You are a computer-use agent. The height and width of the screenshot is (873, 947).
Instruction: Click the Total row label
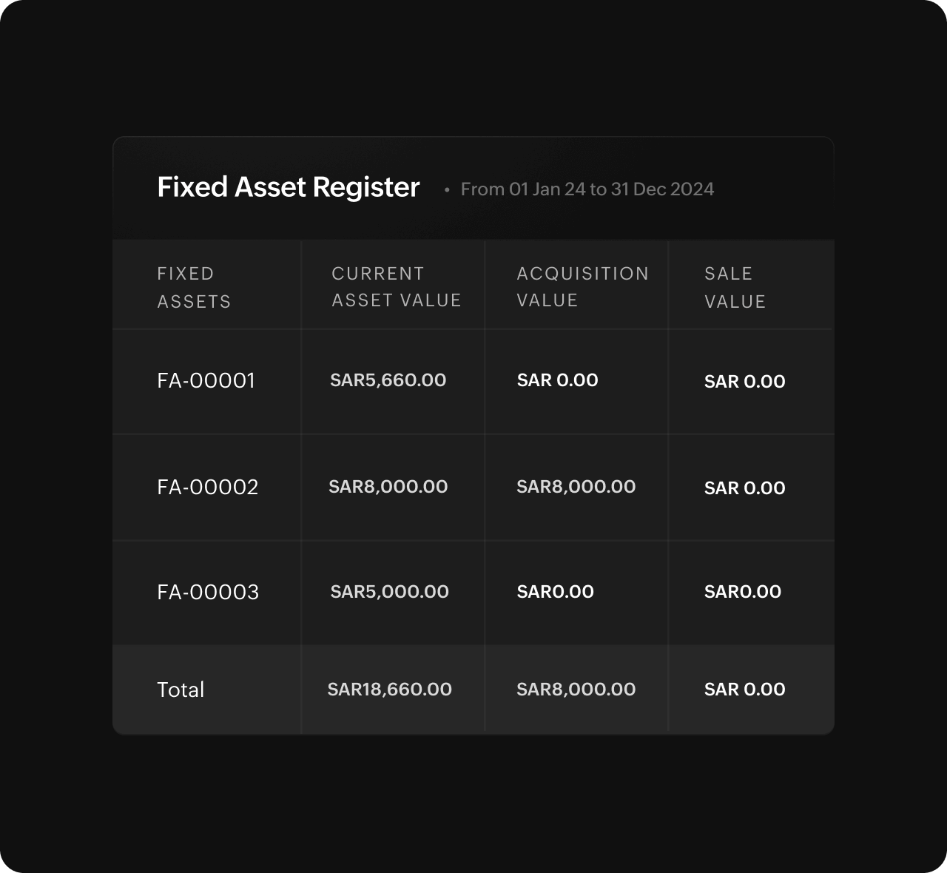point(181,690)
